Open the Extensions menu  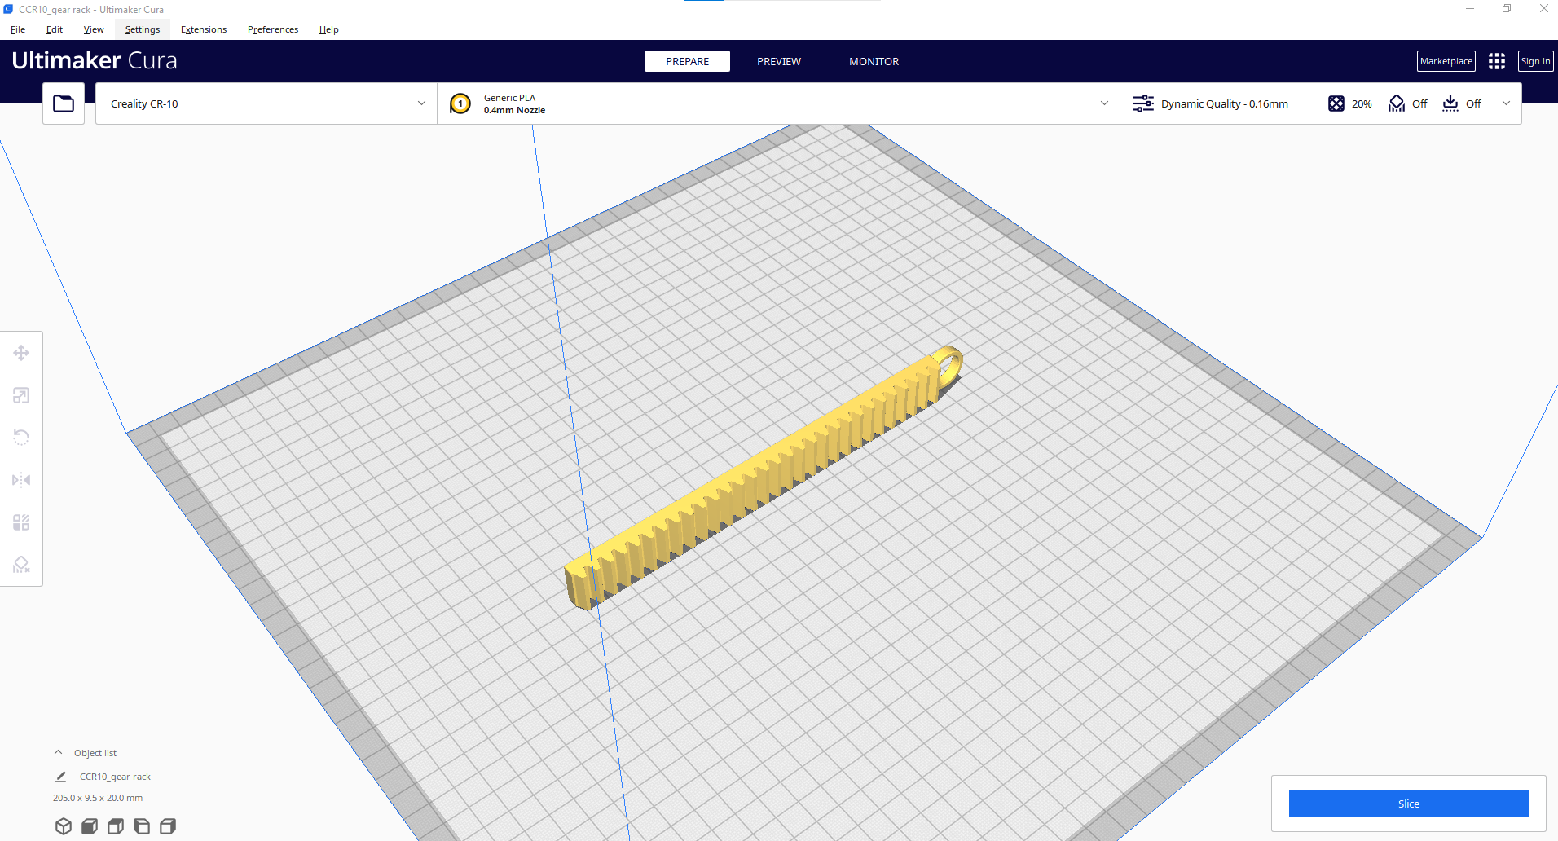click(x=203, y=29)
